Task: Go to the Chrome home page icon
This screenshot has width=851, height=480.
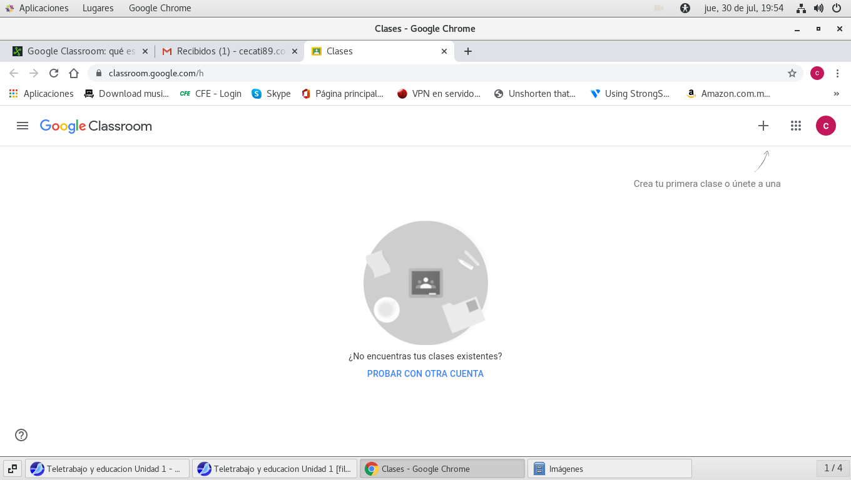Action: (74, 73)
